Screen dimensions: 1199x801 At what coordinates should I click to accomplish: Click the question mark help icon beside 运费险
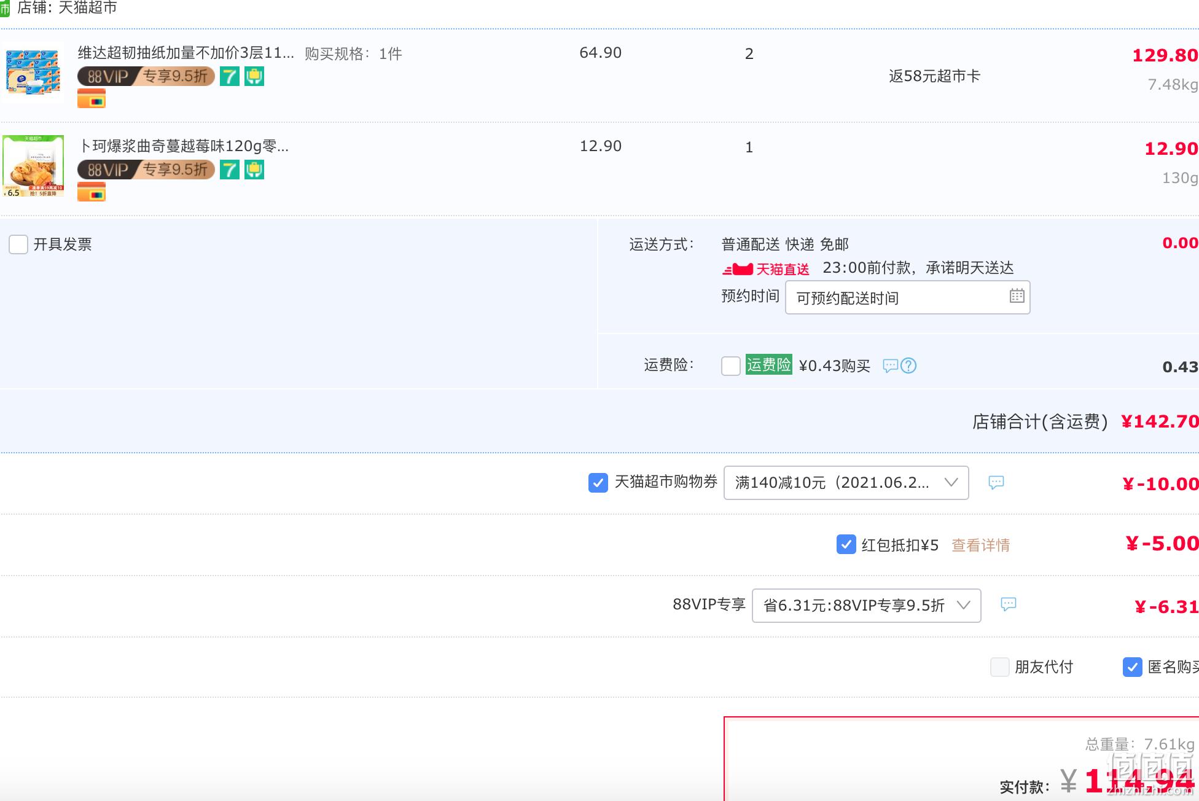tap(908, 366)
